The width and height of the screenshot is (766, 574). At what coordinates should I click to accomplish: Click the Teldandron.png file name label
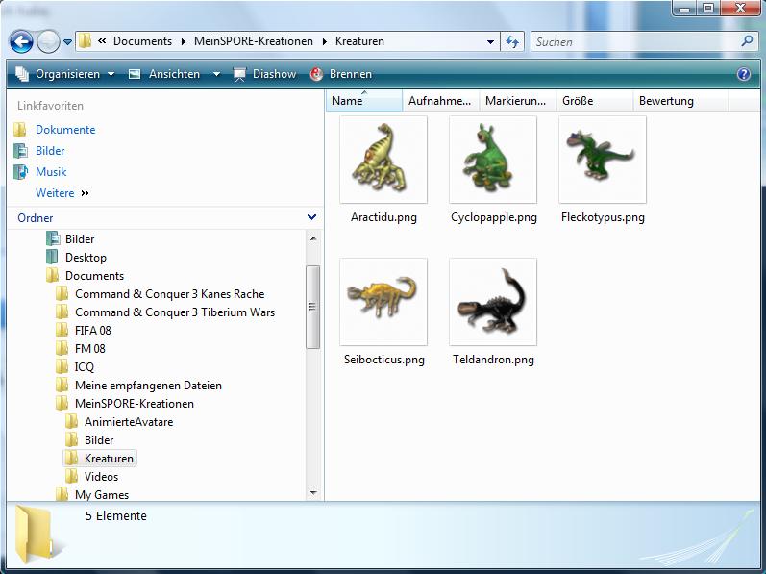click(x=493, y=360)
